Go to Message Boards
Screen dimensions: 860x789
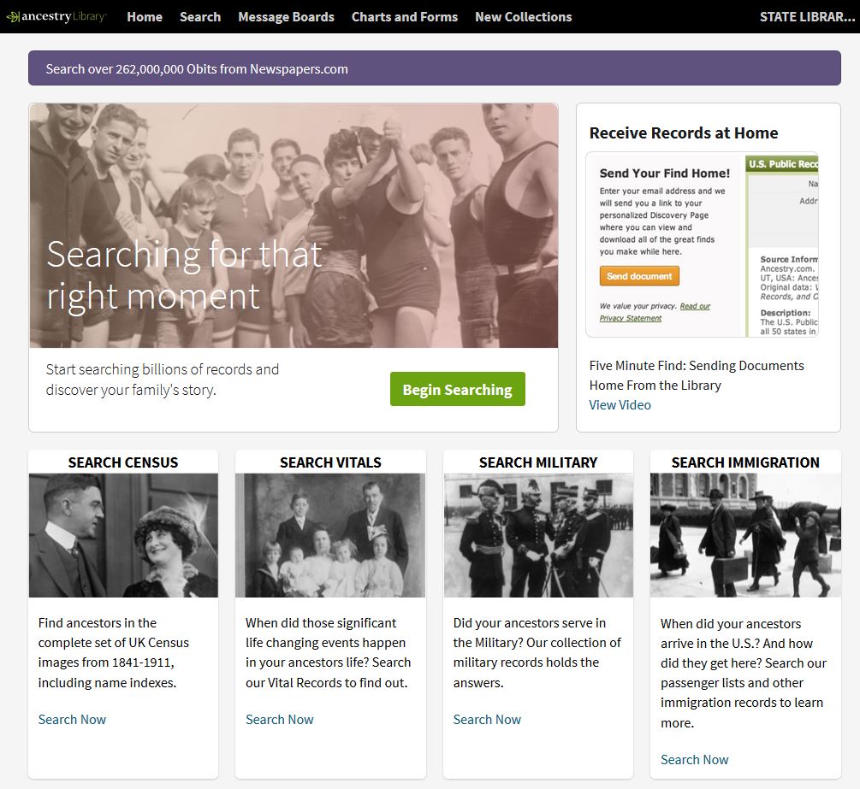tap(286, 17)
